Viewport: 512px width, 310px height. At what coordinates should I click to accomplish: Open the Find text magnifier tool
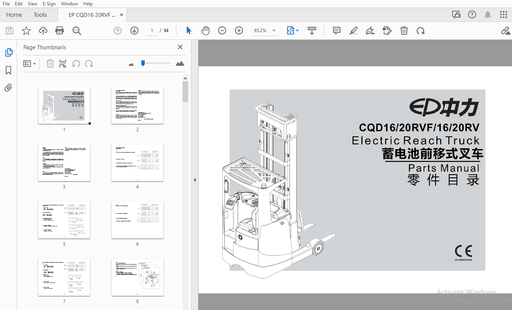point(77,31)
